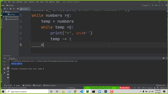Fold the outer while loop at line 3
This screenshot has width=168, height=94.
(x=30, y=16)
